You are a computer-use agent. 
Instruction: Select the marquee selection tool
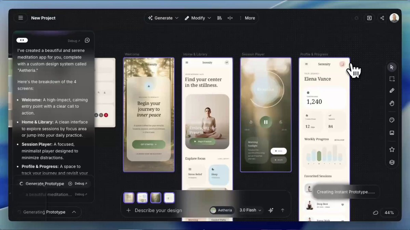click(392, 79)
